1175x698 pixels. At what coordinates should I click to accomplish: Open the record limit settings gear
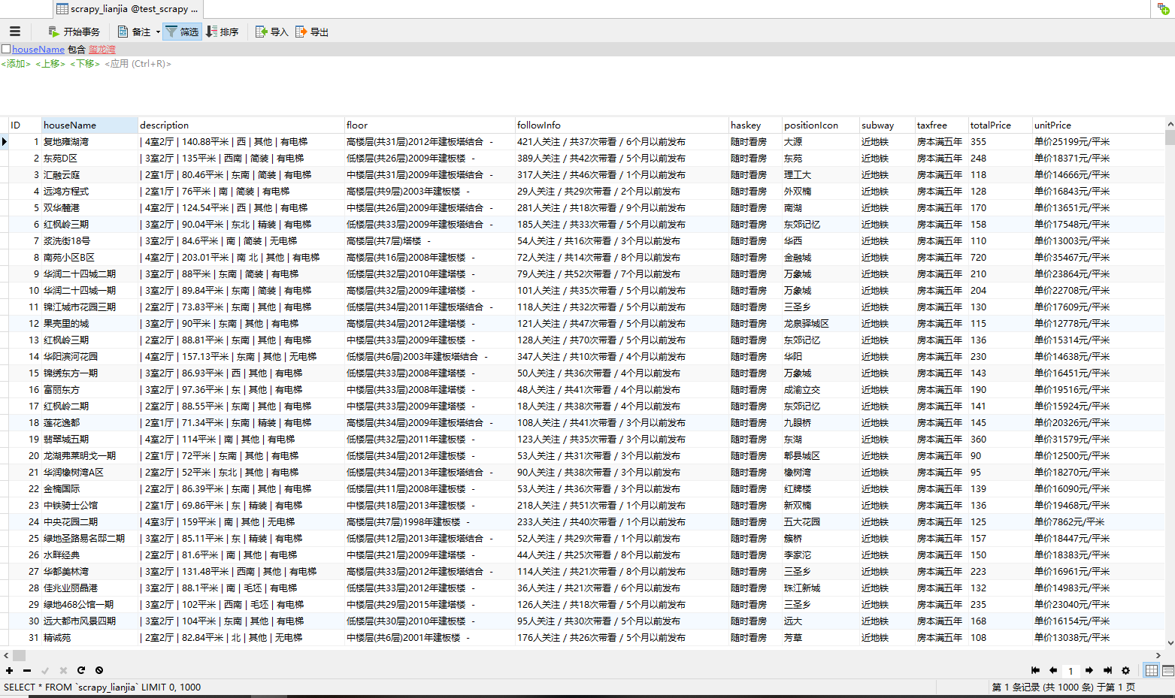tap(1125, 670)
